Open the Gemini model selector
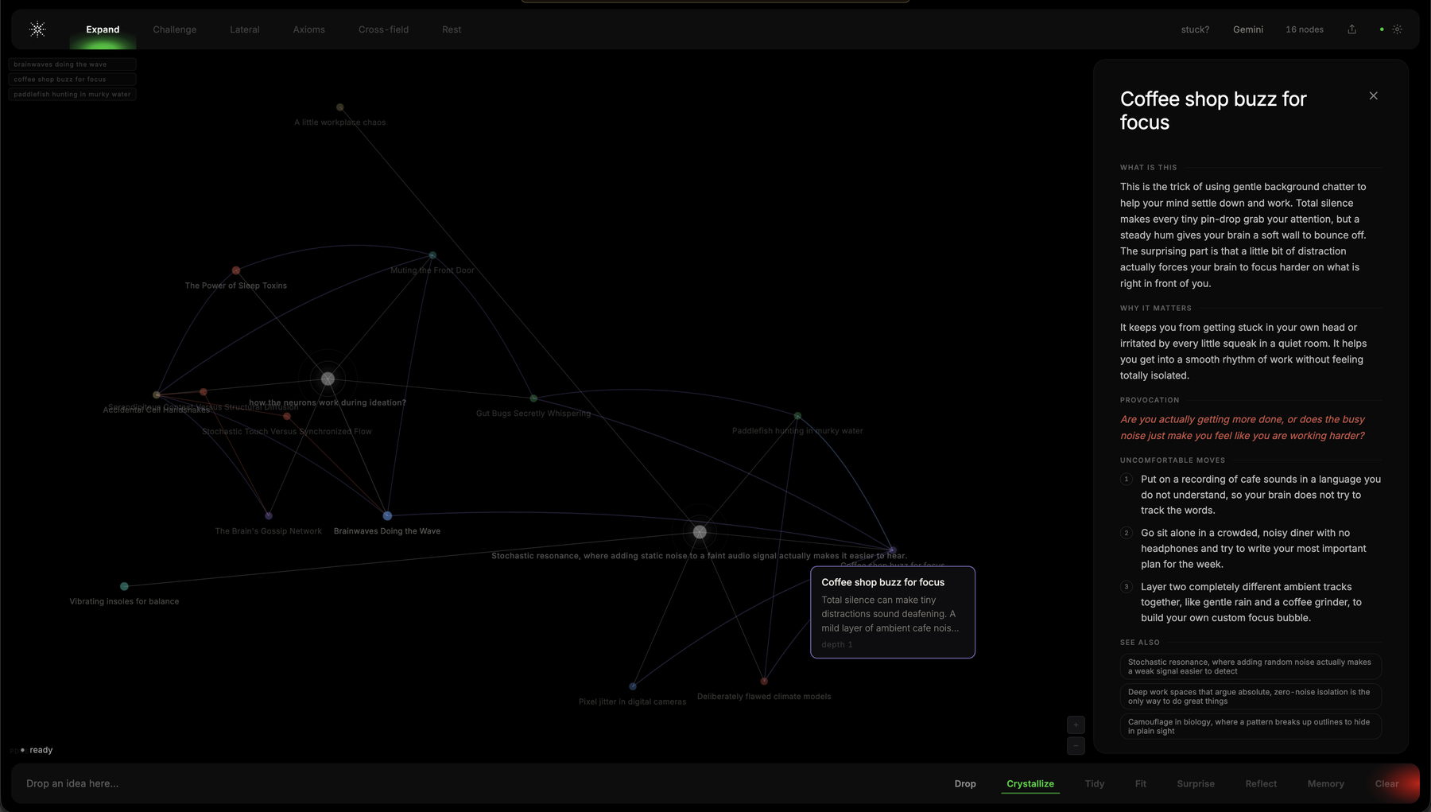This screenshot has width=1431, height=812. [1248, 29]
